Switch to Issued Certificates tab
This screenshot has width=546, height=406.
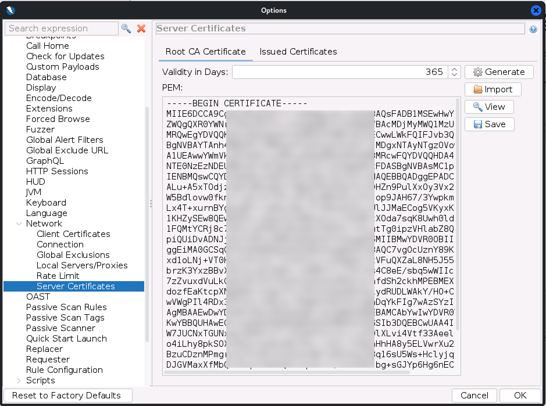tap(298, 52)
